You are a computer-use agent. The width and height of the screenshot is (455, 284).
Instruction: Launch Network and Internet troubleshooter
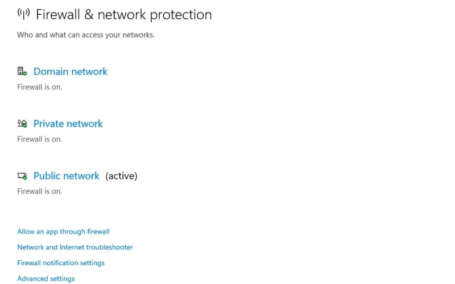[x=75, y=247]
